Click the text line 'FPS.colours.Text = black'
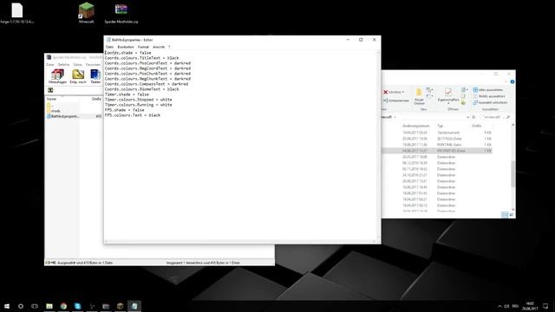Viewport: 555px width, 312px height. (x=133, y=115)
